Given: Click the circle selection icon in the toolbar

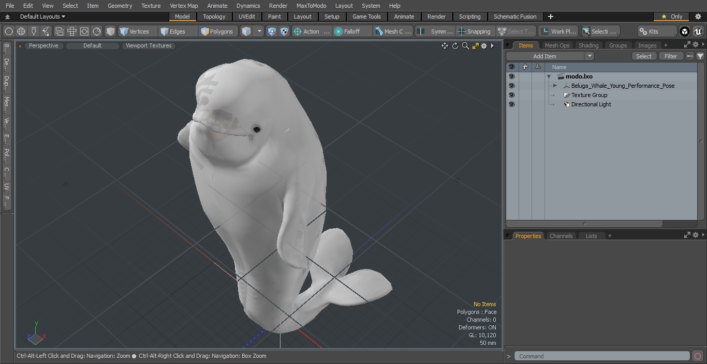Looking at the screenshot, I should coord(8,31).
